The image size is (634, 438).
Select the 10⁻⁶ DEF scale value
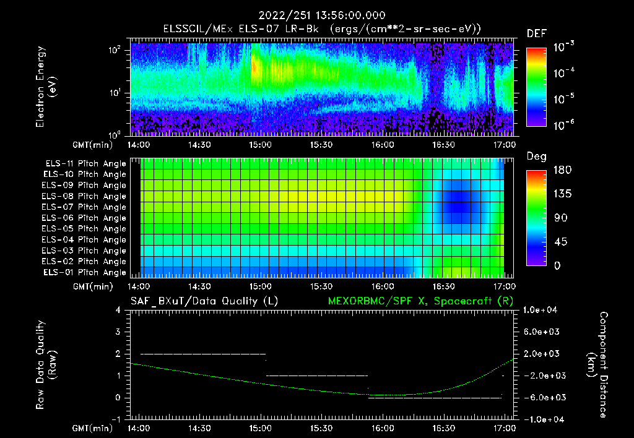[563, 125]
